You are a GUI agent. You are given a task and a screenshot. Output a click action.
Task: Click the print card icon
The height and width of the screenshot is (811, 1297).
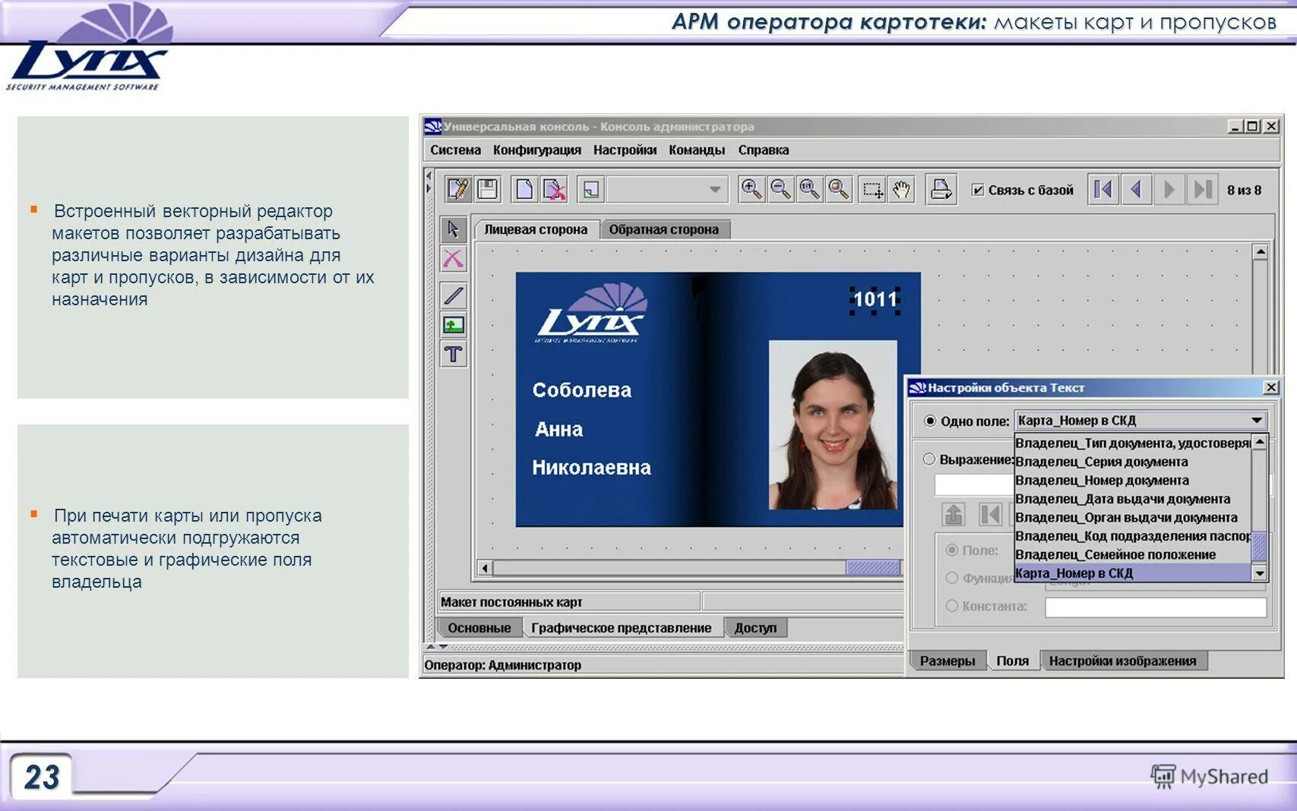point(941,189)
